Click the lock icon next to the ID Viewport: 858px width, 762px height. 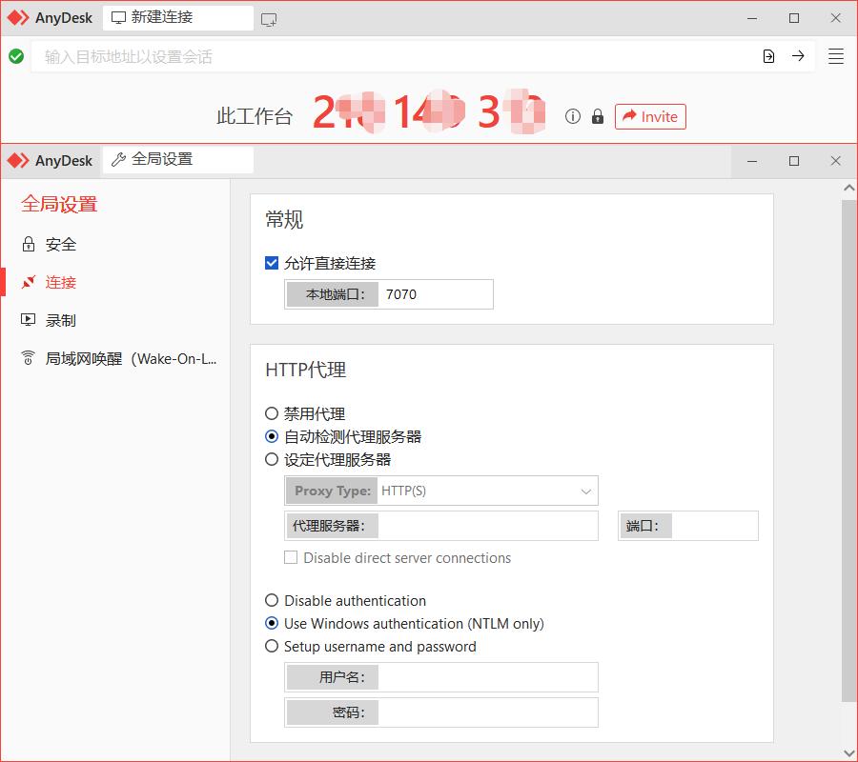click(598, 116)
